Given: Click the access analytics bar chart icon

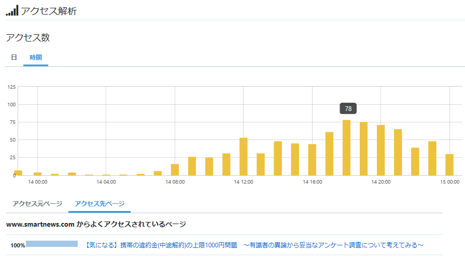Looking at the screenshot, I should 12,10.
